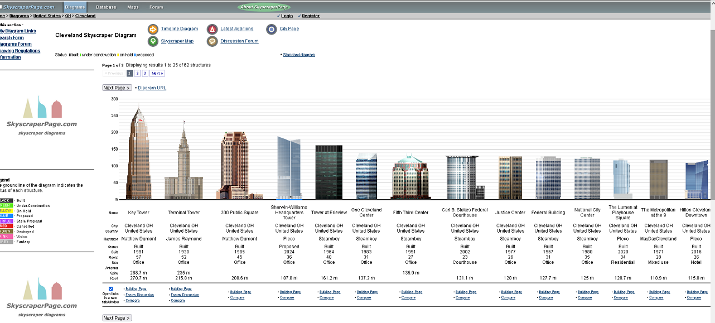Click the Fifth Third Center drawing
715x323 pixels.
410,177
